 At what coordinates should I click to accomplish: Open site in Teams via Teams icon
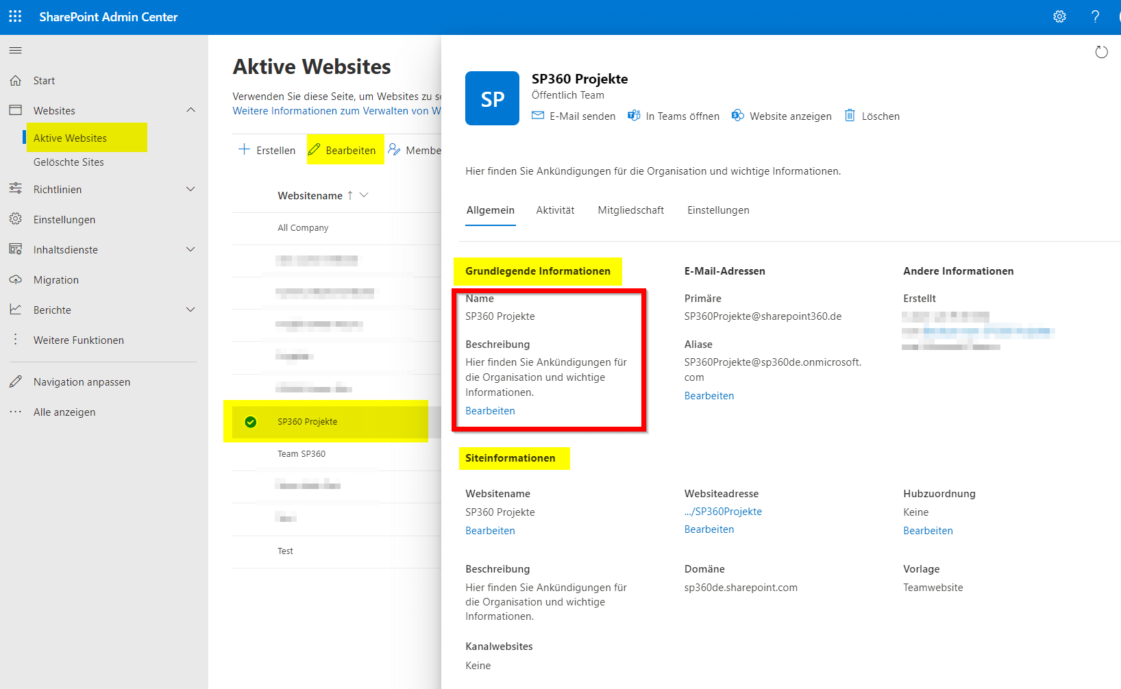click(x=634, y=116)
